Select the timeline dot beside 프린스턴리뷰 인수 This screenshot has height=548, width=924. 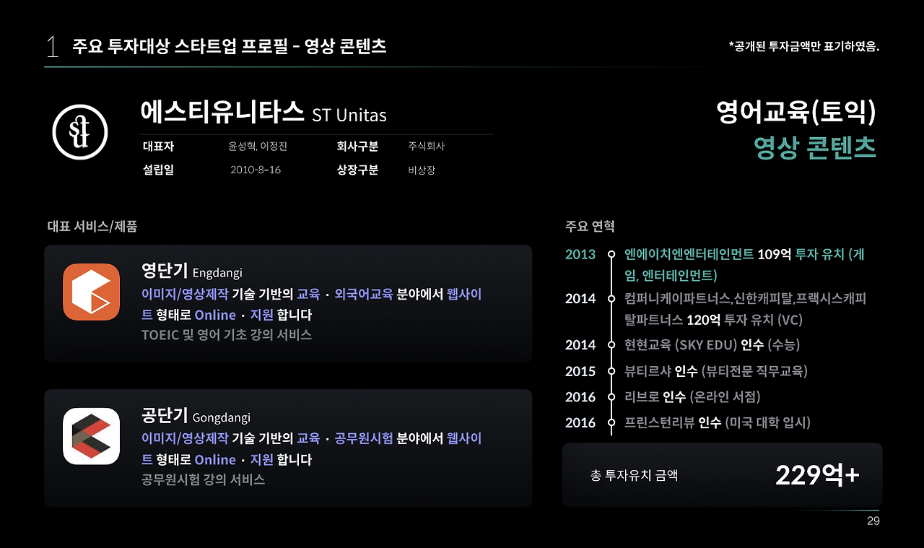tap(611, 423)
